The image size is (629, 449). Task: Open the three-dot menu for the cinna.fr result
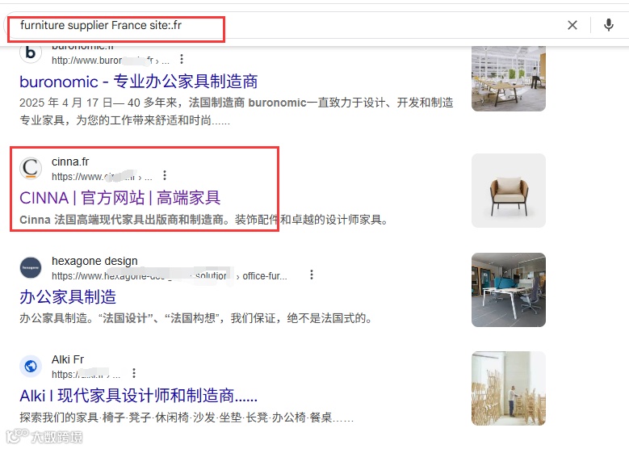pyautogui.click(x=165, y=175)
